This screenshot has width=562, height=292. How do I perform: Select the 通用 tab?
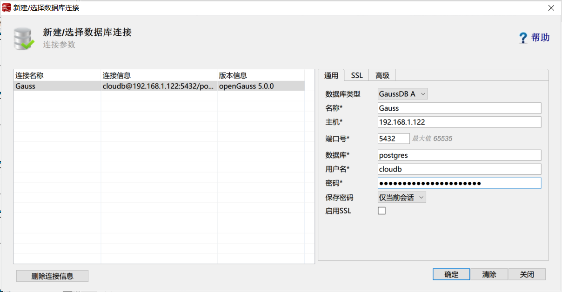(331, 75)
